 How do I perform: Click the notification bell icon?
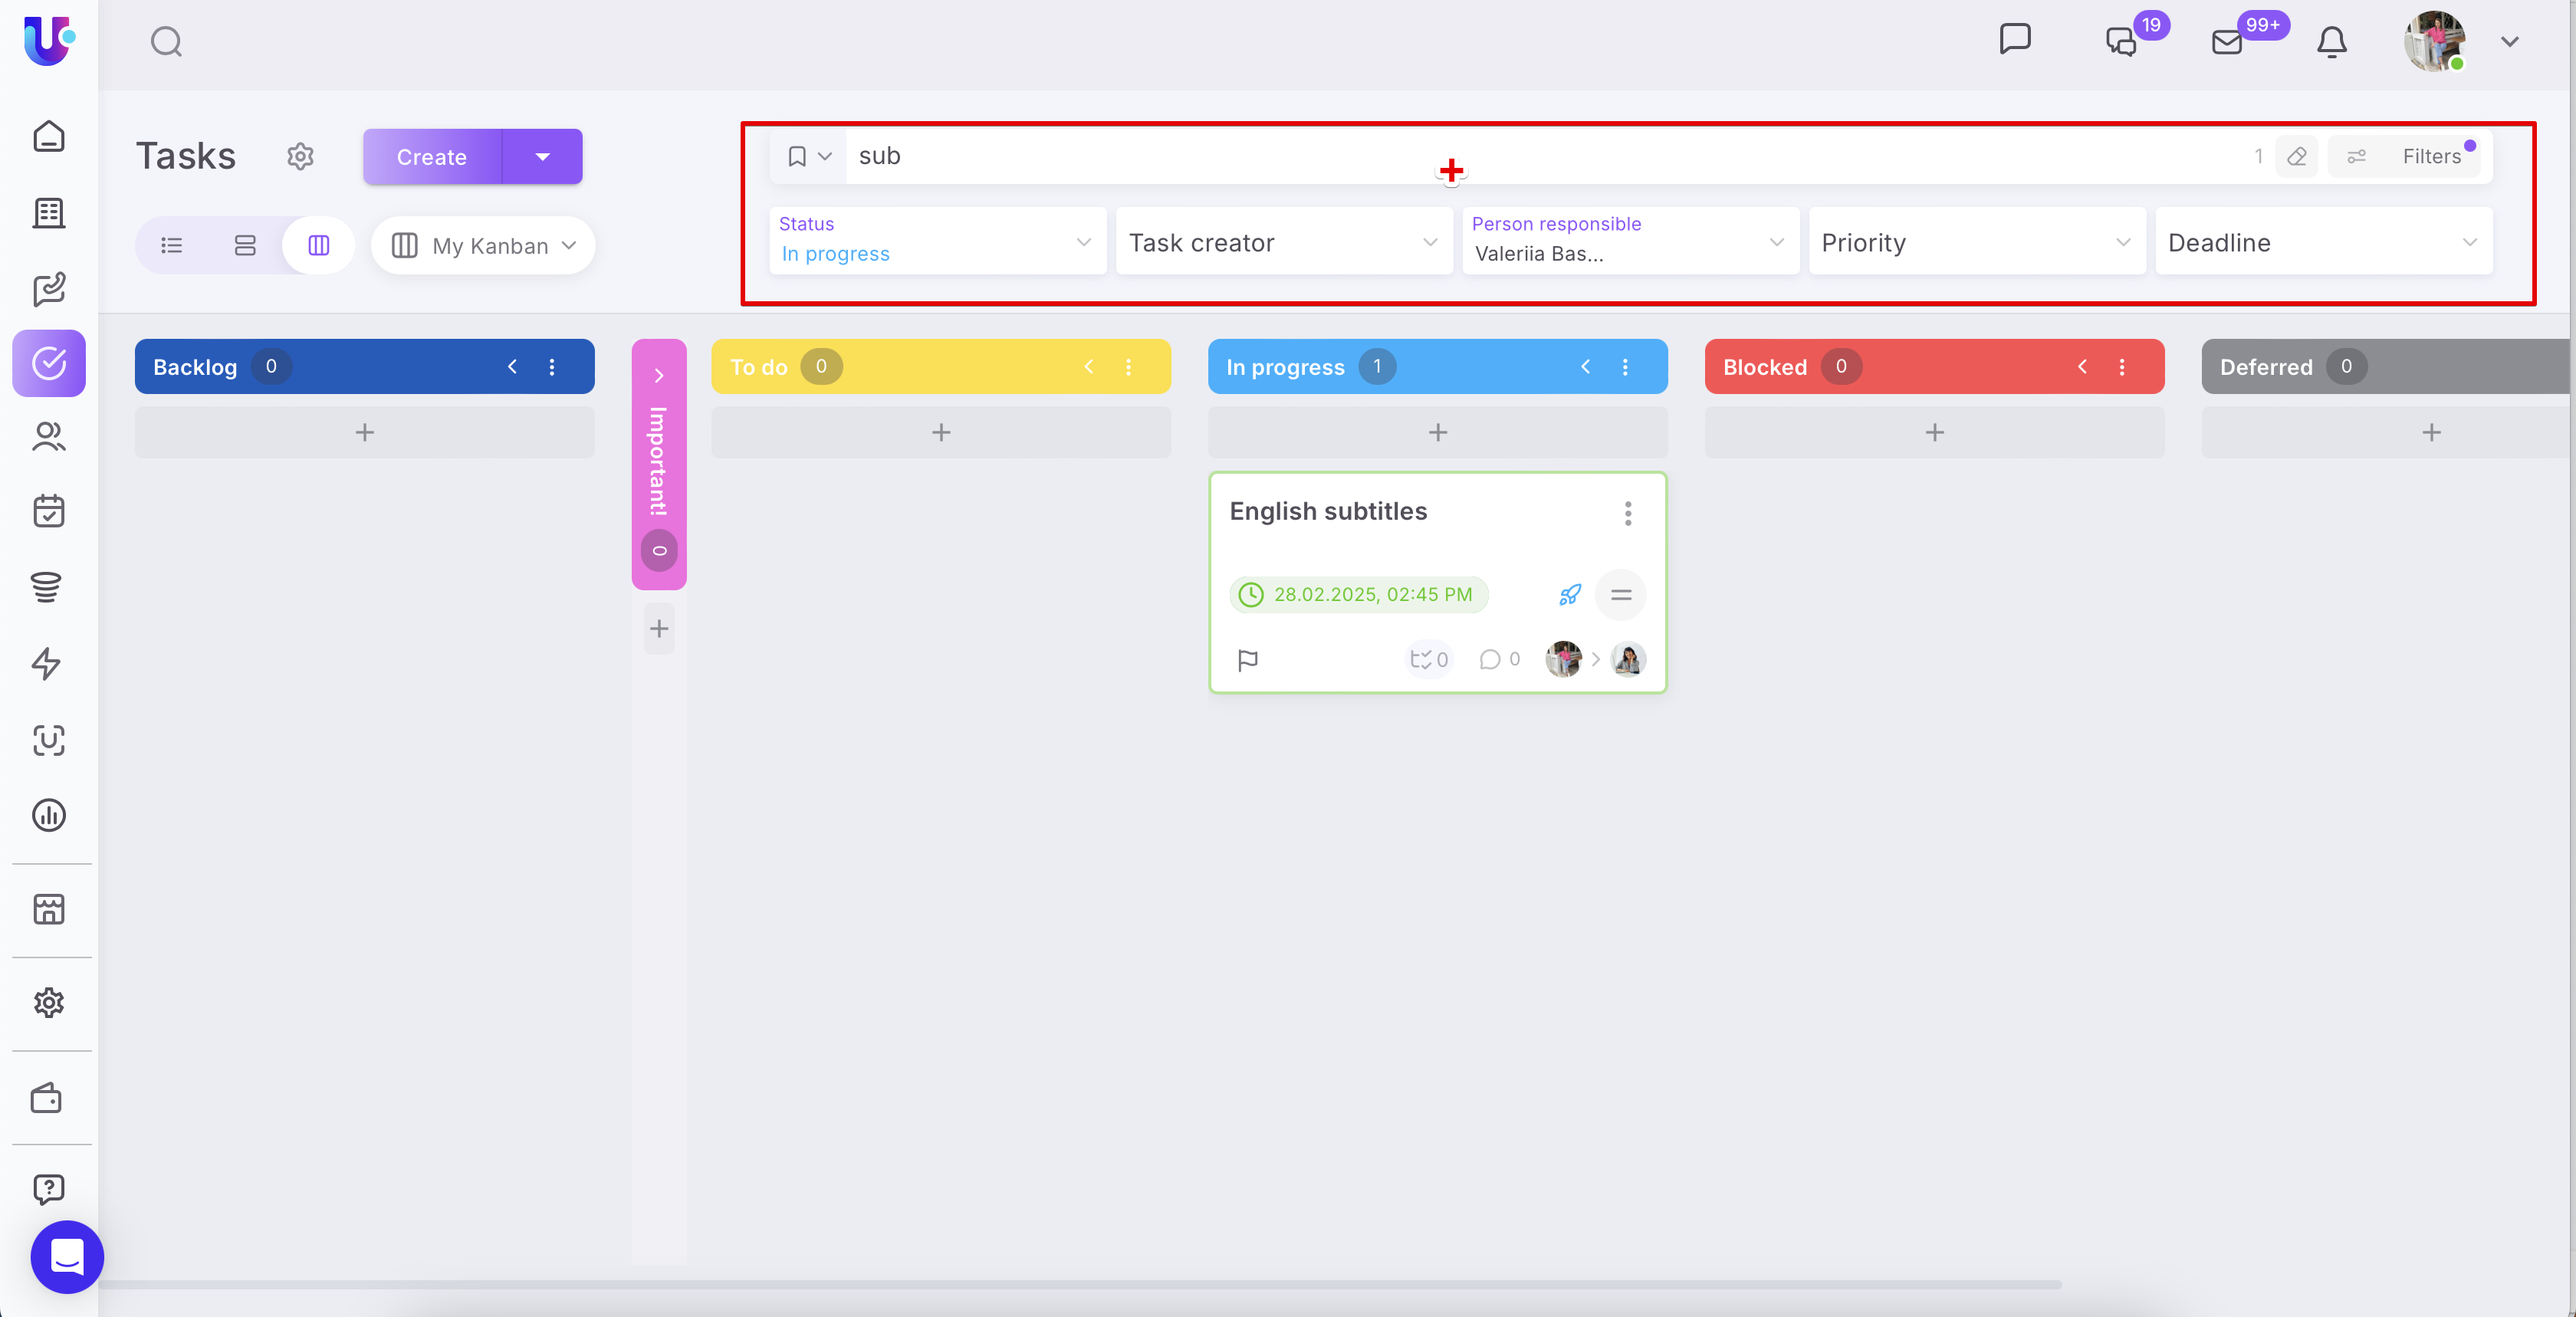pos(2331,42)
